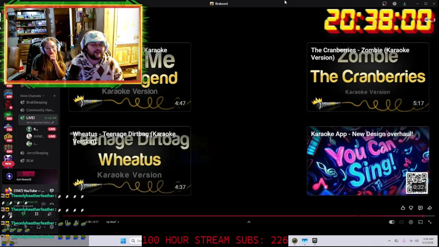Join the JerrySleeping voice channel

pos(38,153)
